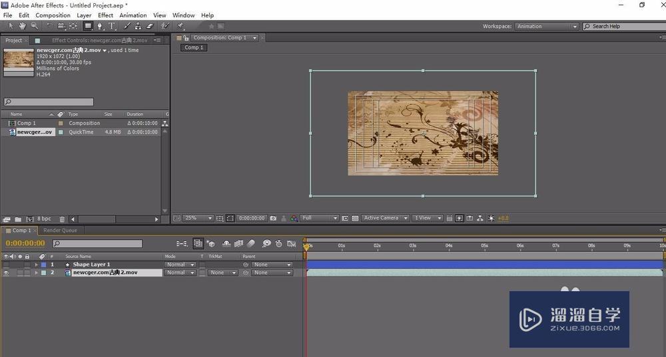Toggle lock switch for Shape Layer 1

point(27,265)
